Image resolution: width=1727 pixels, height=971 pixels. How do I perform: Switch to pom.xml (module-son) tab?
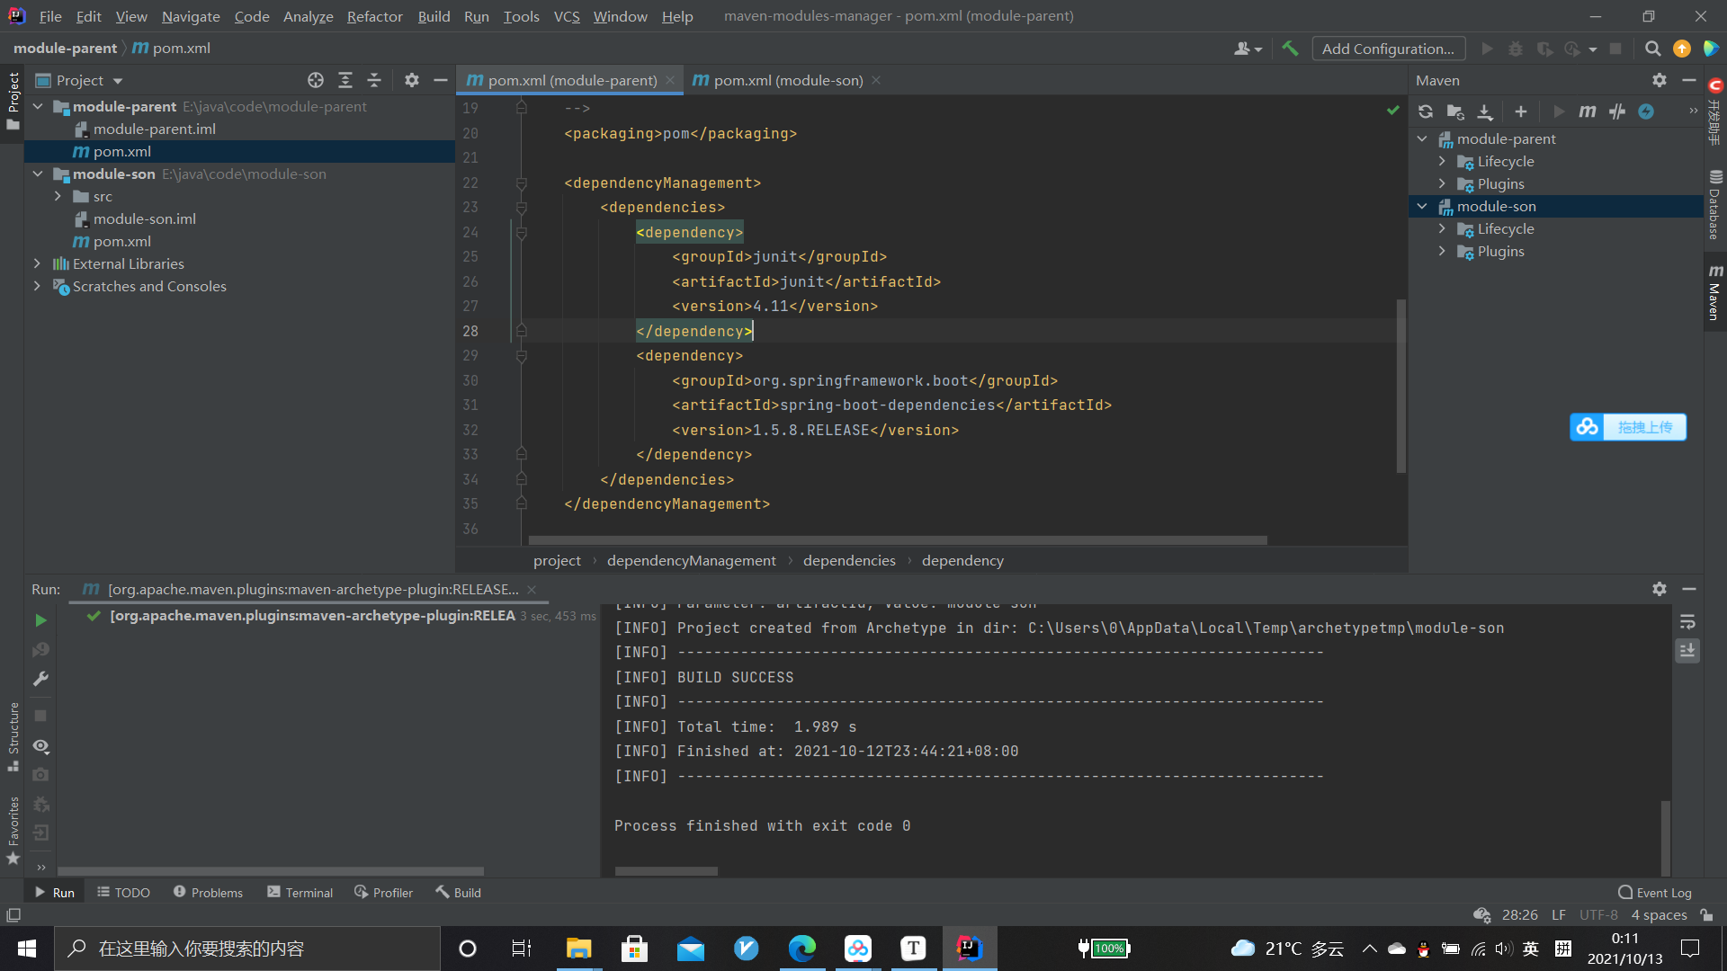point(778,80)
